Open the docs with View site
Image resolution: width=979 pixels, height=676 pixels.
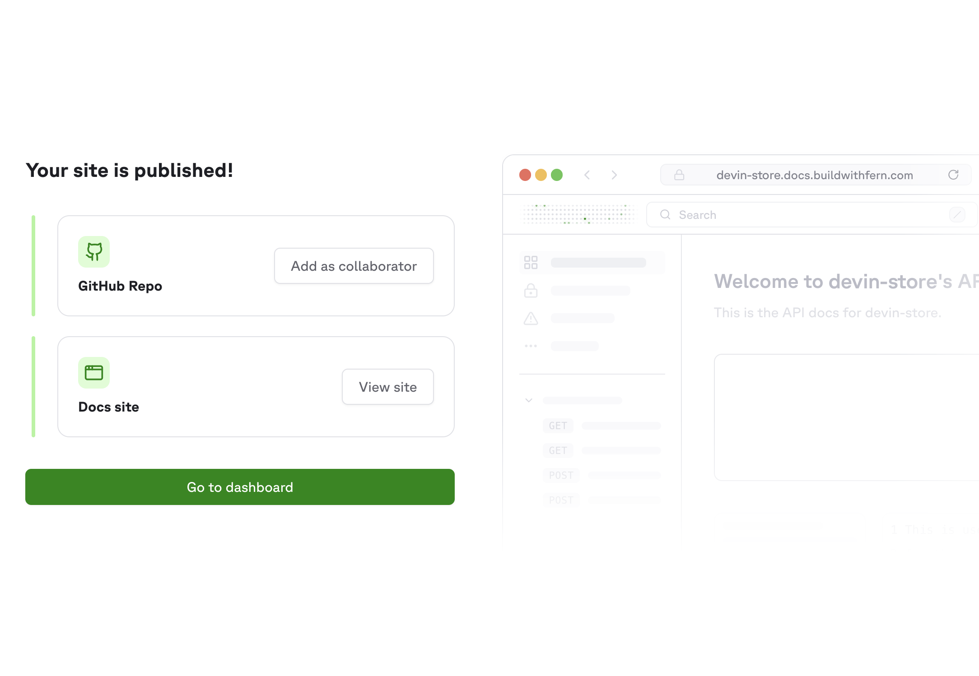click(x=387, y=387)
